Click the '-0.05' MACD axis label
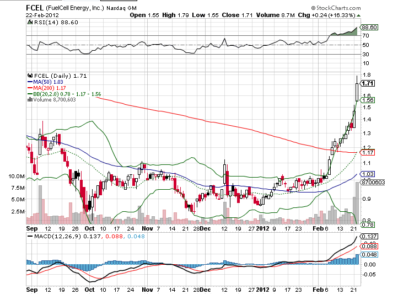Image resolution: width=398 pixels, height=294 pixels. click(368, 275)
